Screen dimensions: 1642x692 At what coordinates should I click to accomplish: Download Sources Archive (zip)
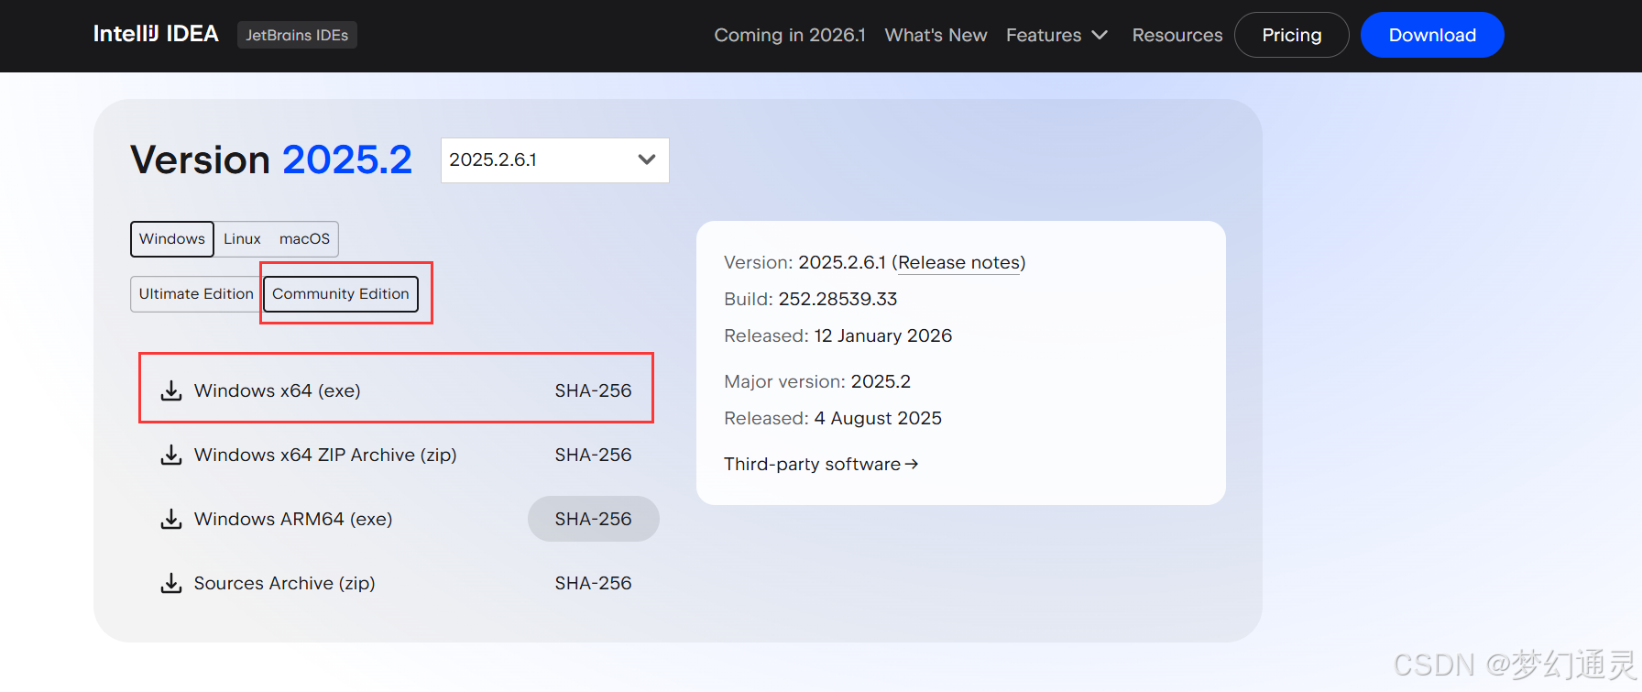pyautogui.click(x=285, y=583)
